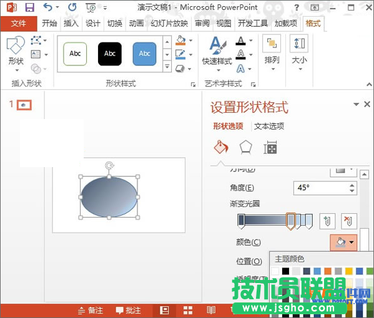Open the View (视图) tab
Viewport: 374px width, 318px height.
tap(224, 24)
